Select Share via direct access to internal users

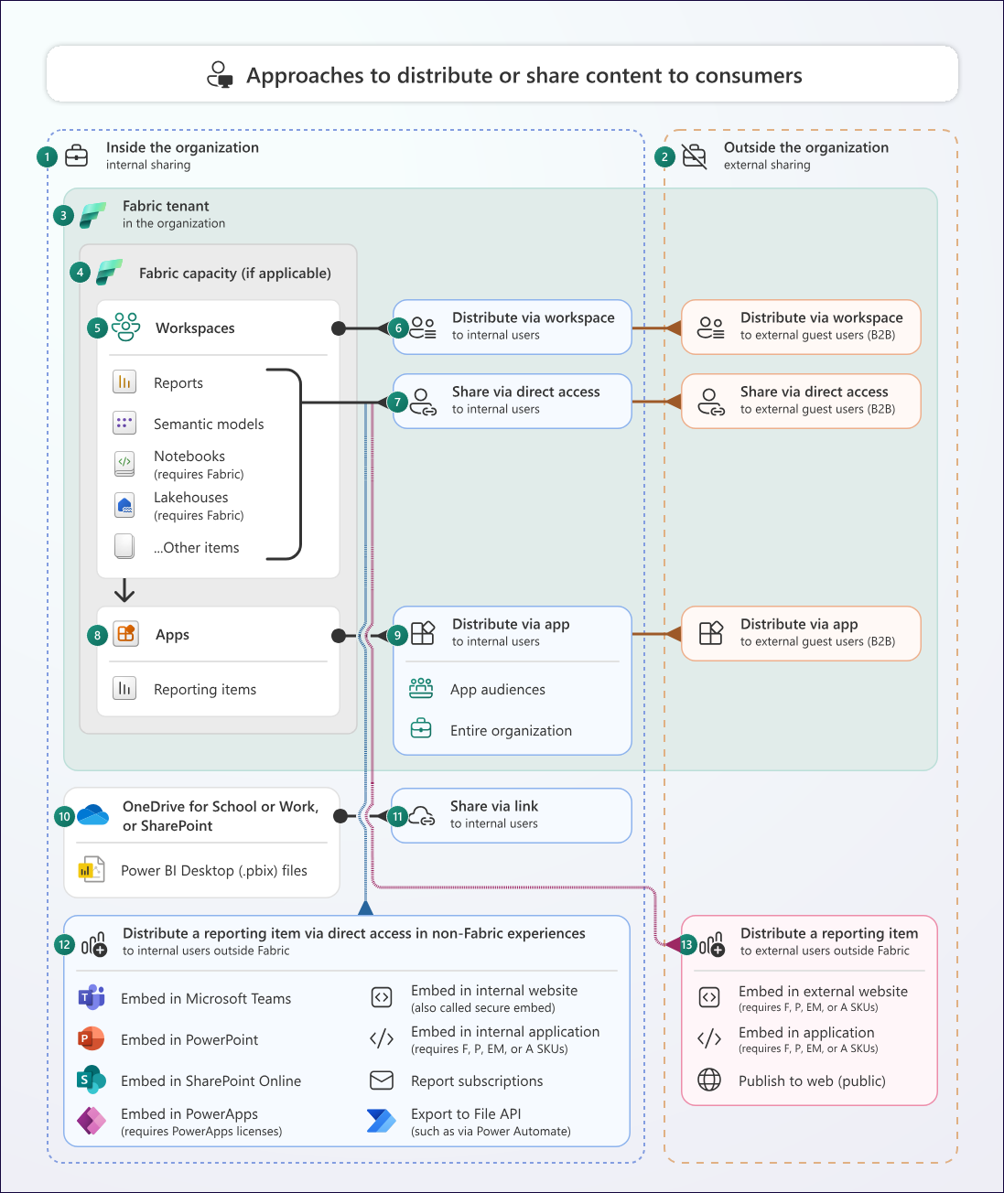coord(513,401)
